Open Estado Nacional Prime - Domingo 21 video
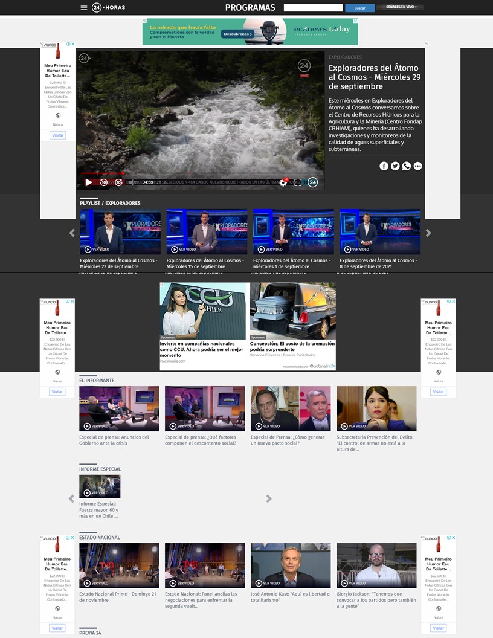493x638 pixels. coord(119,565)
